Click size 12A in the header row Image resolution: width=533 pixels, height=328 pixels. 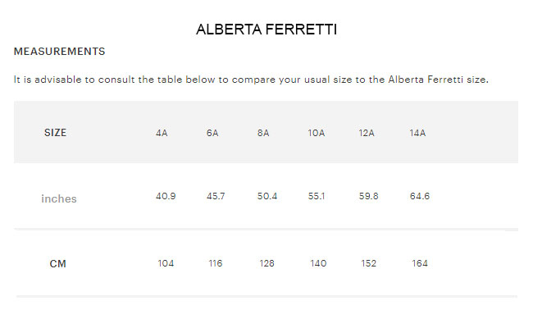tap(367, 133)
